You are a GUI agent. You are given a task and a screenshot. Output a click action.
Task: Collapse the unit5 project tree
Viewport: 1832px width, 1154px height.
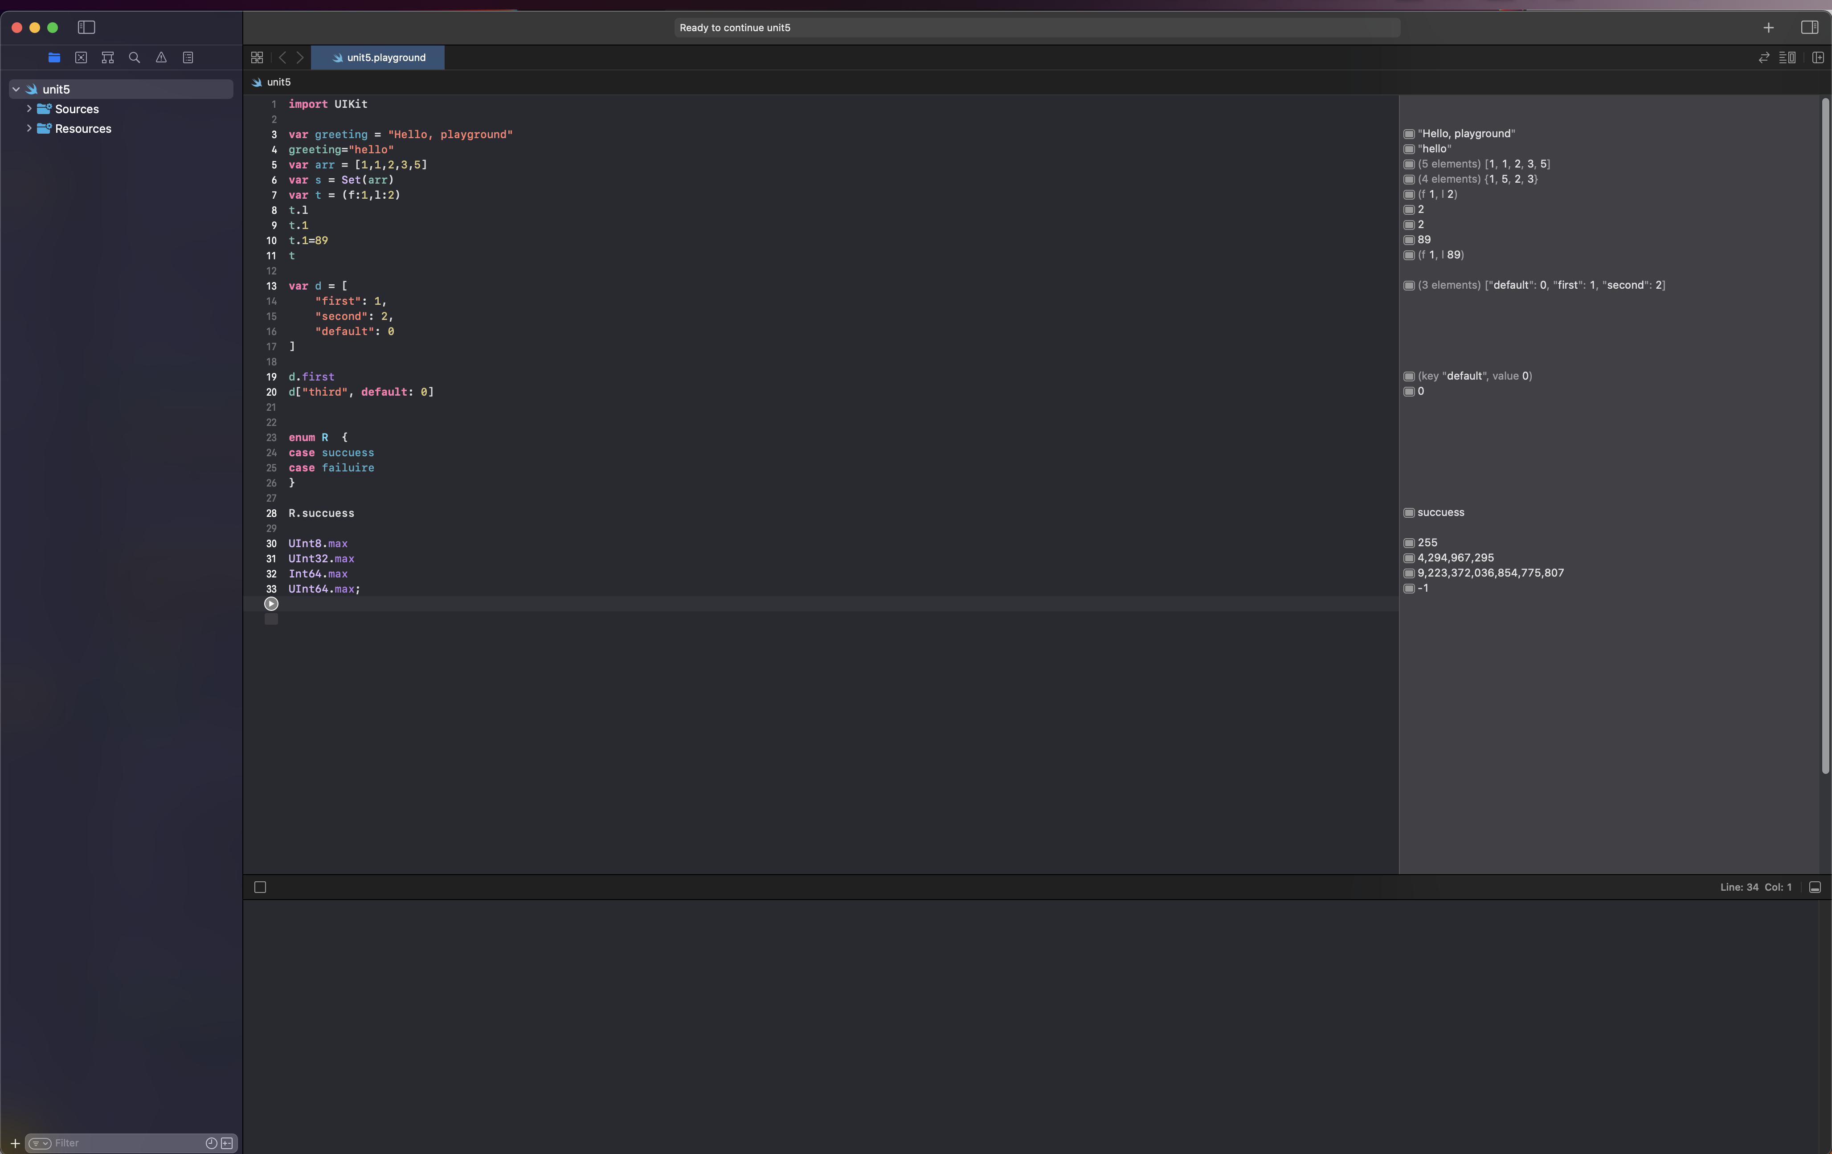(16, 89)
